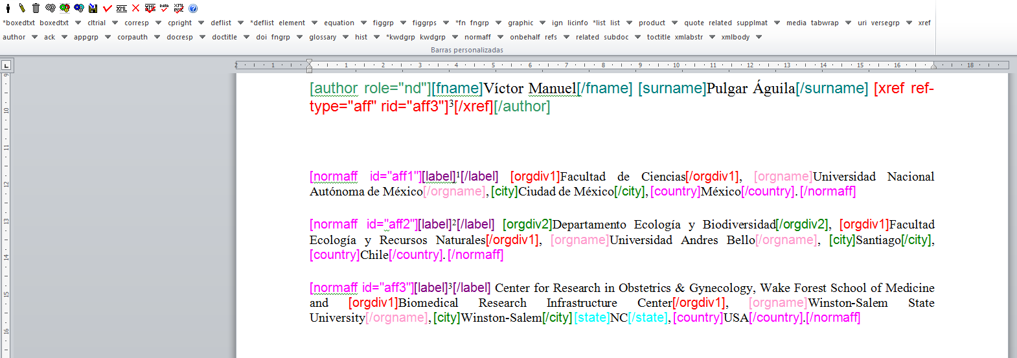The width and height of the screenshot is (1017, 358).
Task: Click the trash can delete icon
Action: [36, 8]
